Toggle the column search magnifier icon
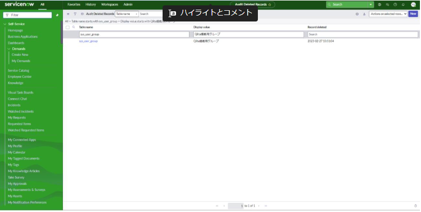 coord(74,27)
